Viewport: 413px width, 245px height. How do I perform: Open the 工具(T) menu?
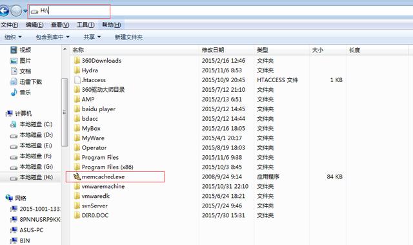pos(86,25)
